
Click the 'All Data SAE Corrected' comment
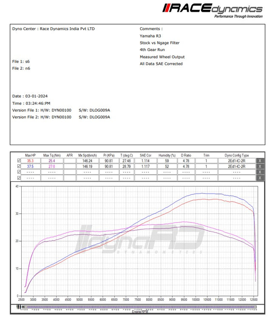[161, 64]
